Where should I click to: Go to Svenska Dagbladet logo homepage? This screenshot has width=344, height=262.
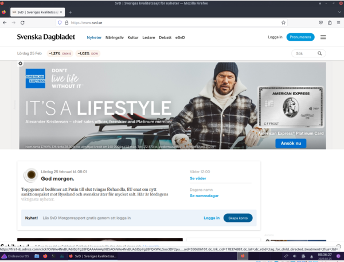(46, 37)
